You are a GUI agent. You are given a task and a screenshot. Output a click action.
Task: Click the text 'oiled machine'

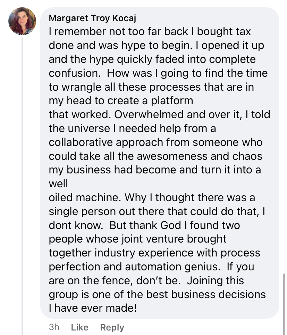(83, 198)
